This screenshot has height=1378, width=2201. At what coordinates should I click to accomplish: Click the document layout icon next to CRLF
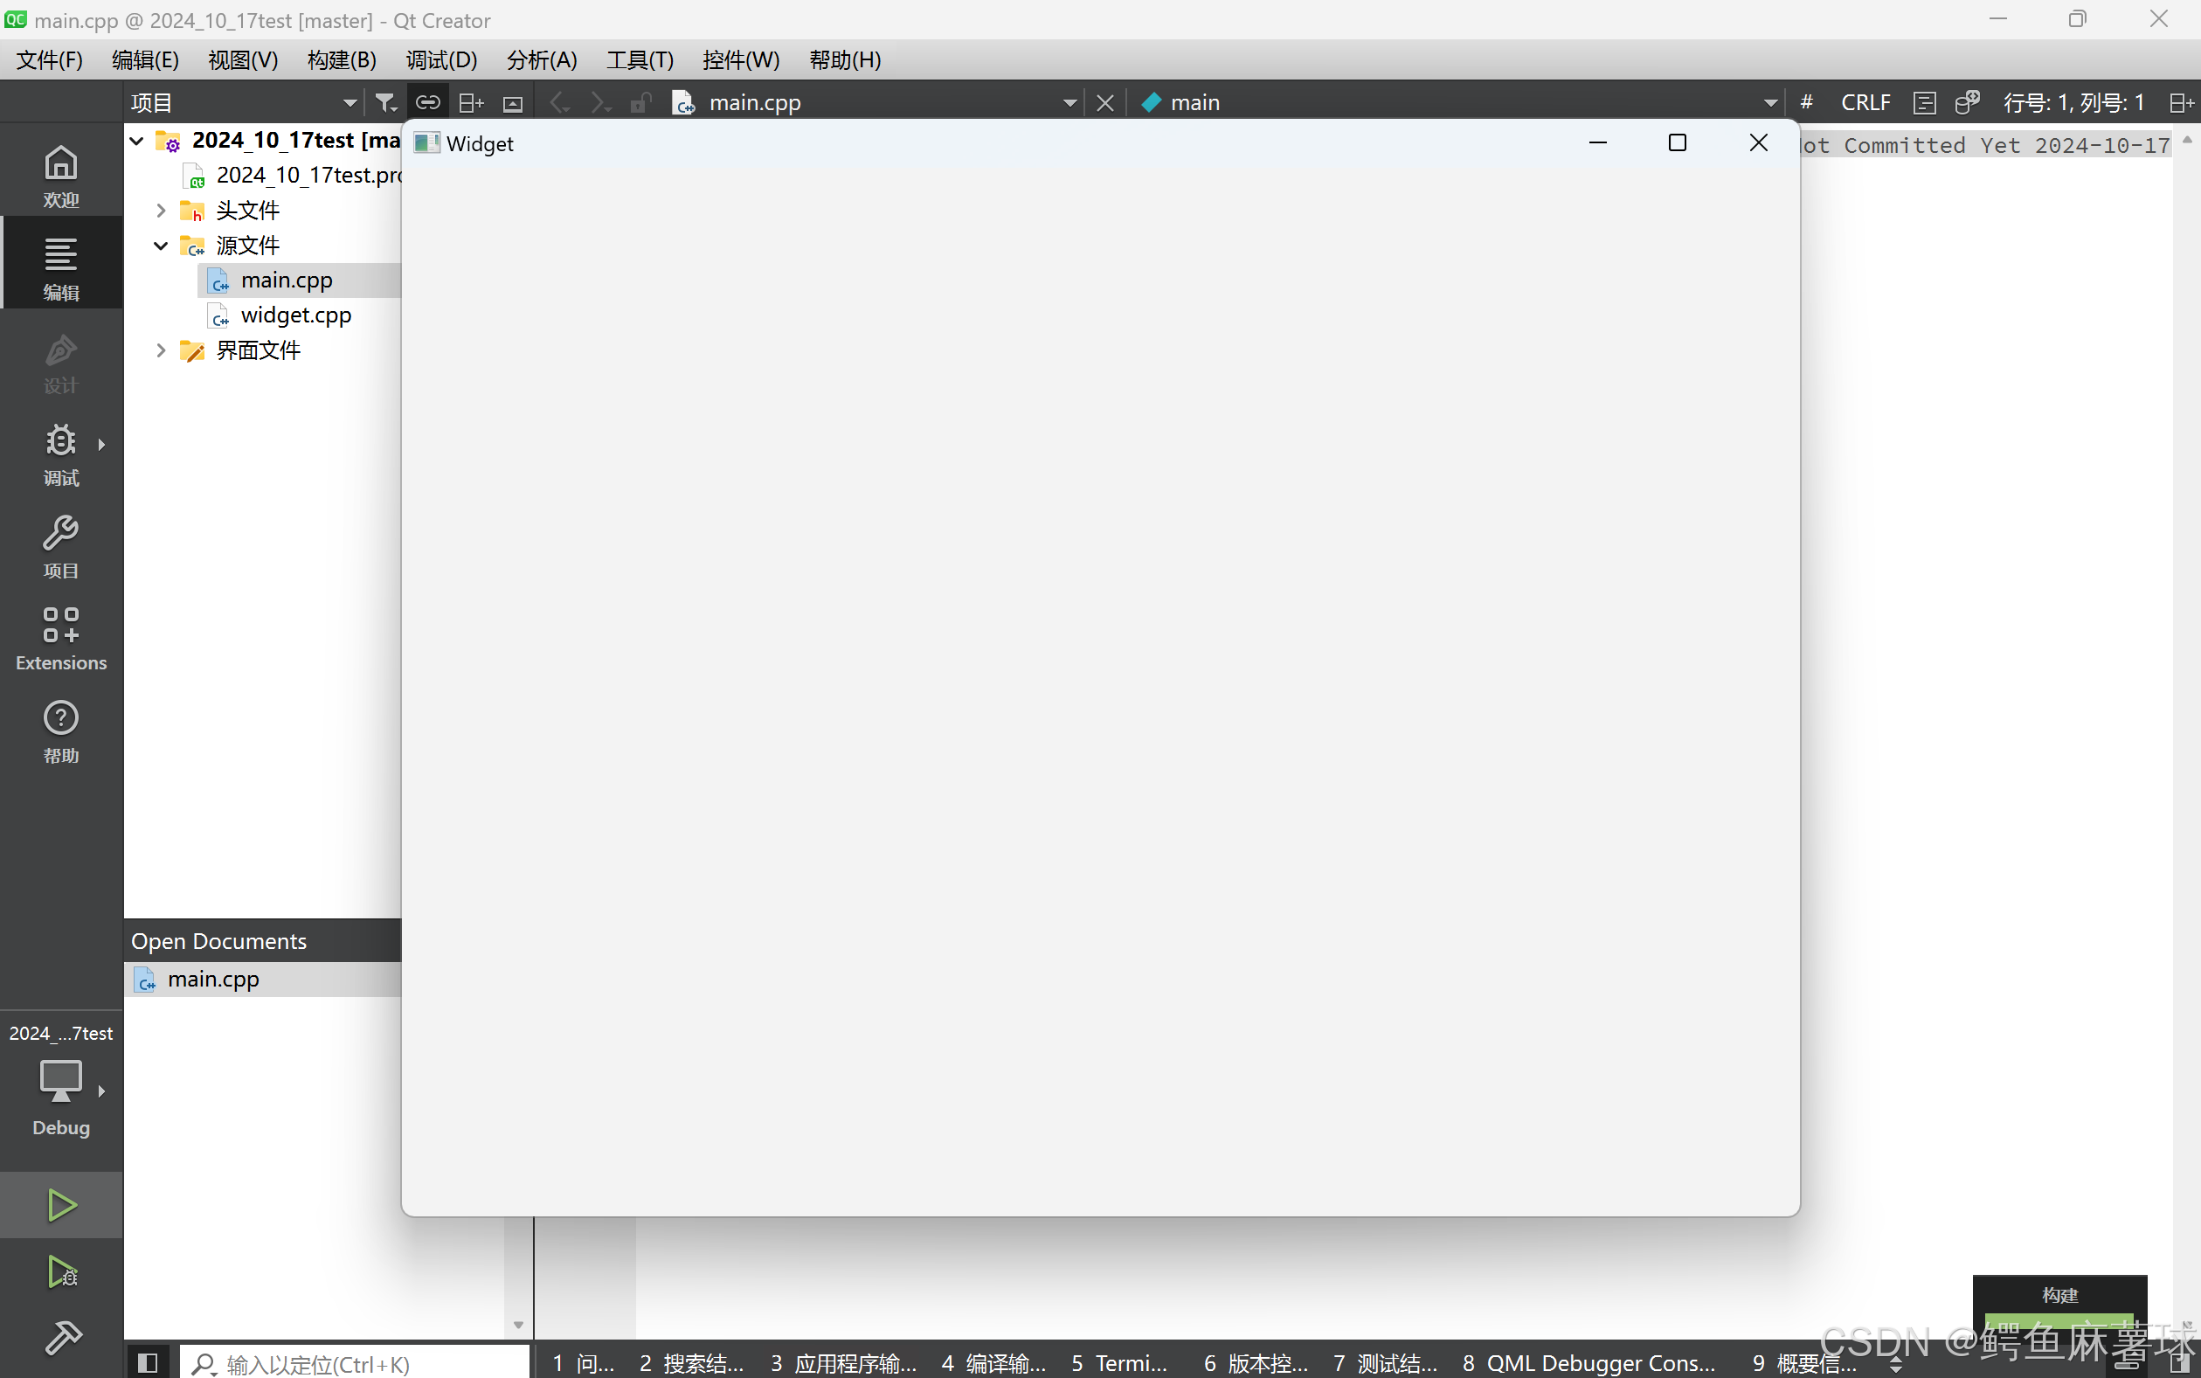[1924, 103]
